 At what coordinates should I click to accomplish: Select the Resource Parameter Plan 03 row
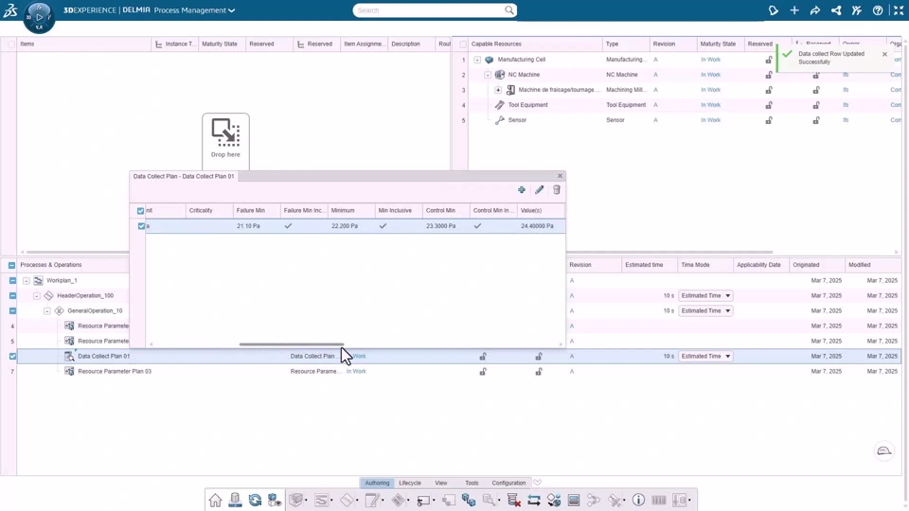tap(459, 371)
